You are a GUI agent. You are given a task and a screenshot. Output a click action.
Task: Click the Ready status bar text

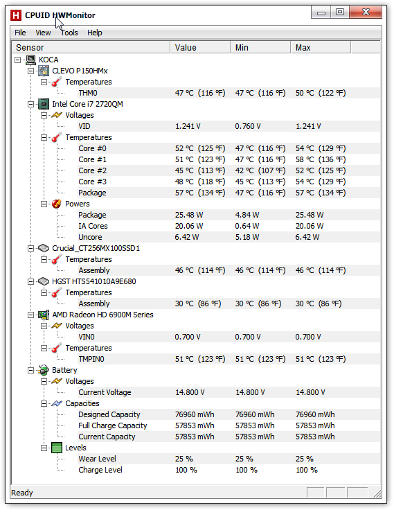point(22,493)
